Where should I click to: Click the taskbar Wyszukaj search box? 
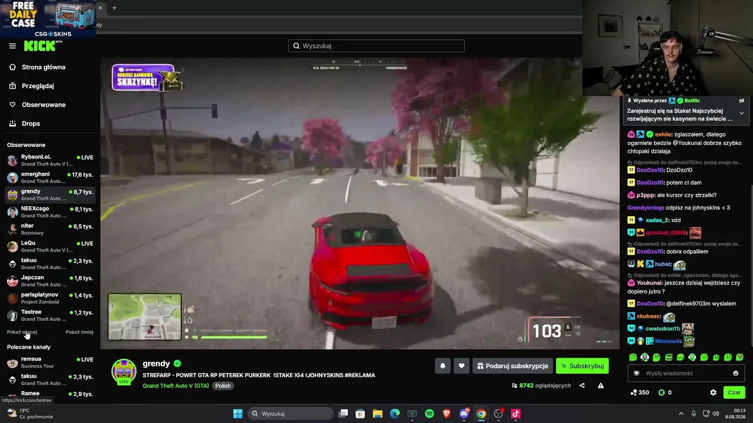[x=291, y=414]
